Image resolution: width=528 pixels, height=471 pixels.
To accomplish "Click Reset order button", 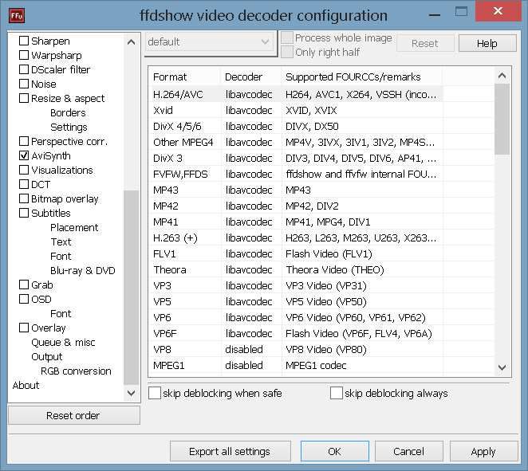I will coord(73,415).
